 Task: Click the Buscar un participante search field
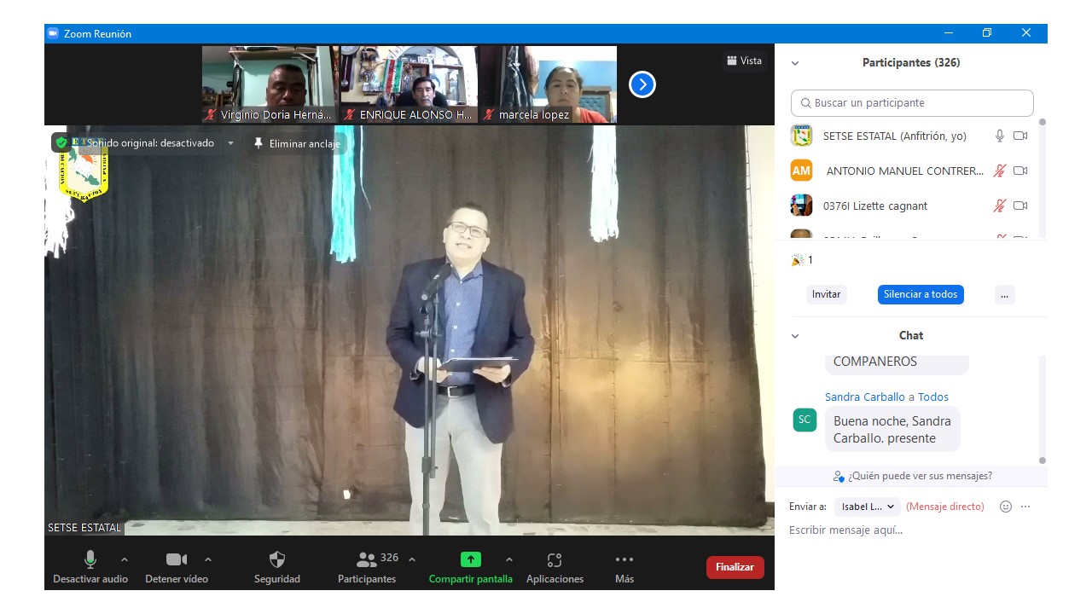pos(912,103)
